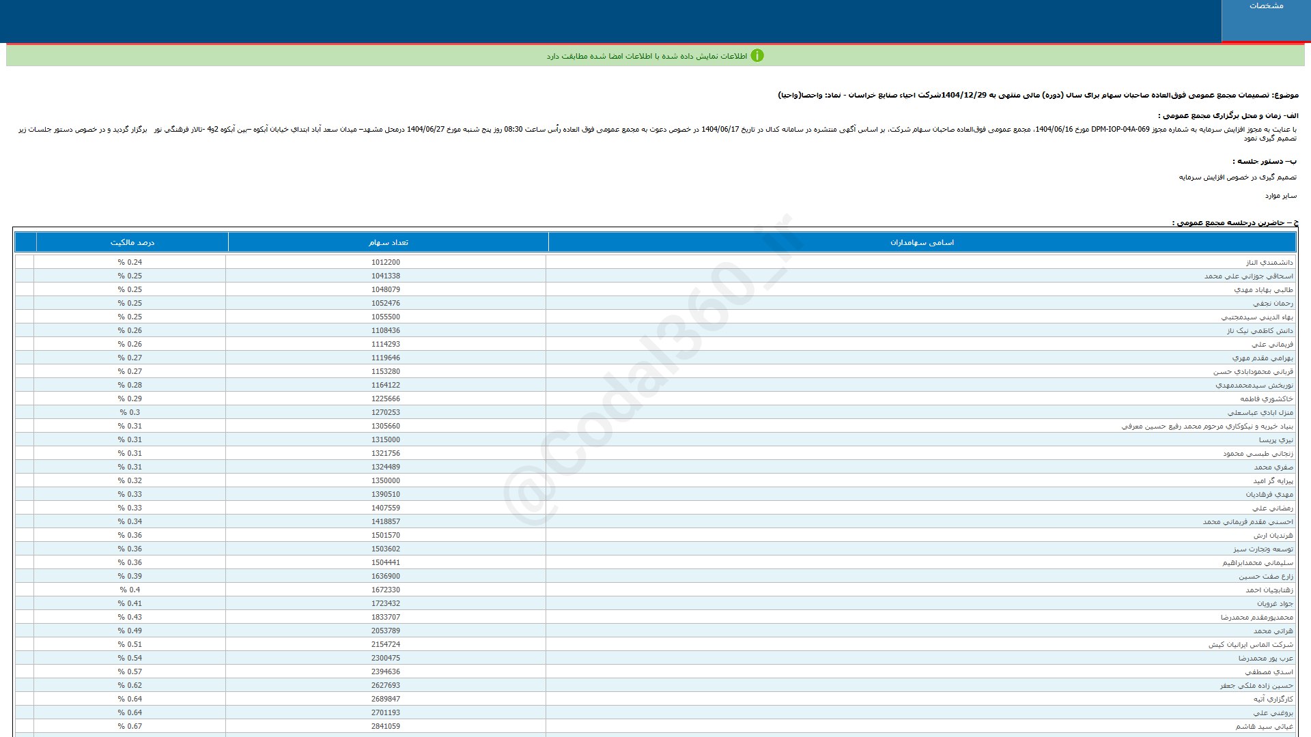1311x737 pixels.
Task: Click the ب– دستور جلسه section heading
Action: pos(1264,161)
